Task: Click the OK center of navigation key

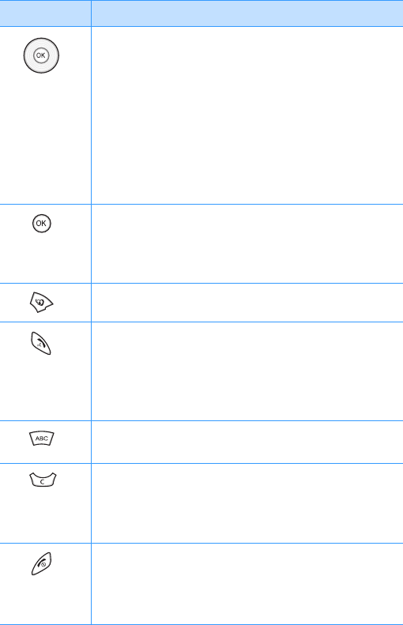Action: pos(41,55)
